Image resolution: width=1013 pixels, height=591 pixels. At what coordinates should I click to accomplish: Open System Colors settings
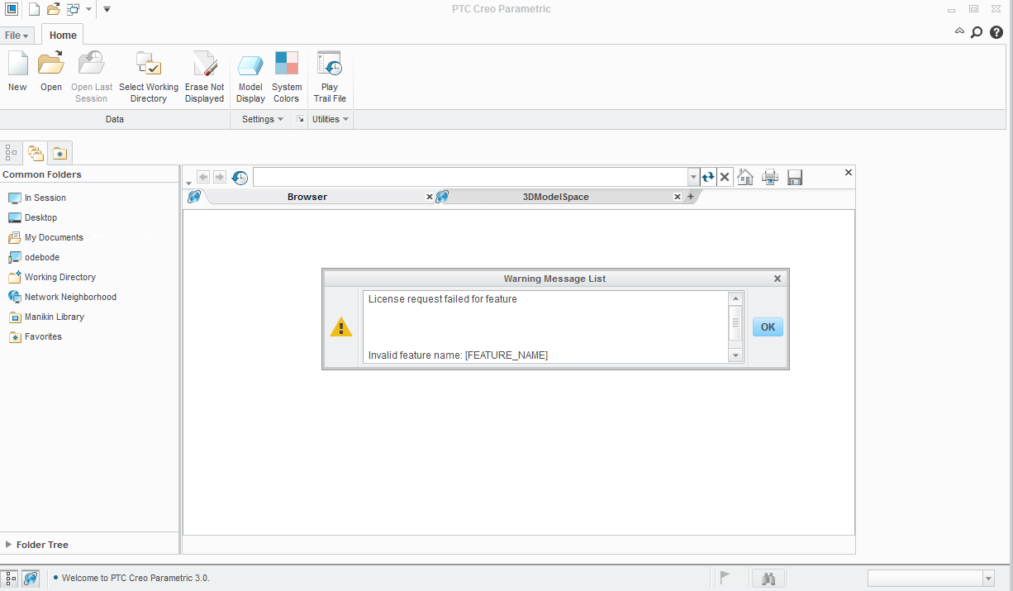(287, 77)
